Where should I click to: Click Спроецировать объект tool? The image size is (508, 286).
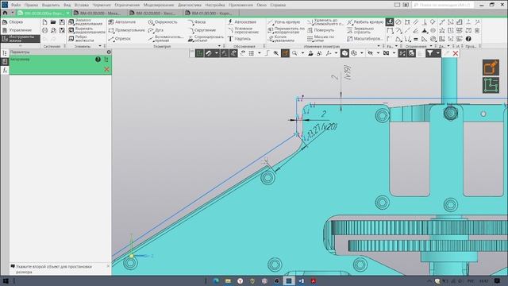(x=206, y=39)
